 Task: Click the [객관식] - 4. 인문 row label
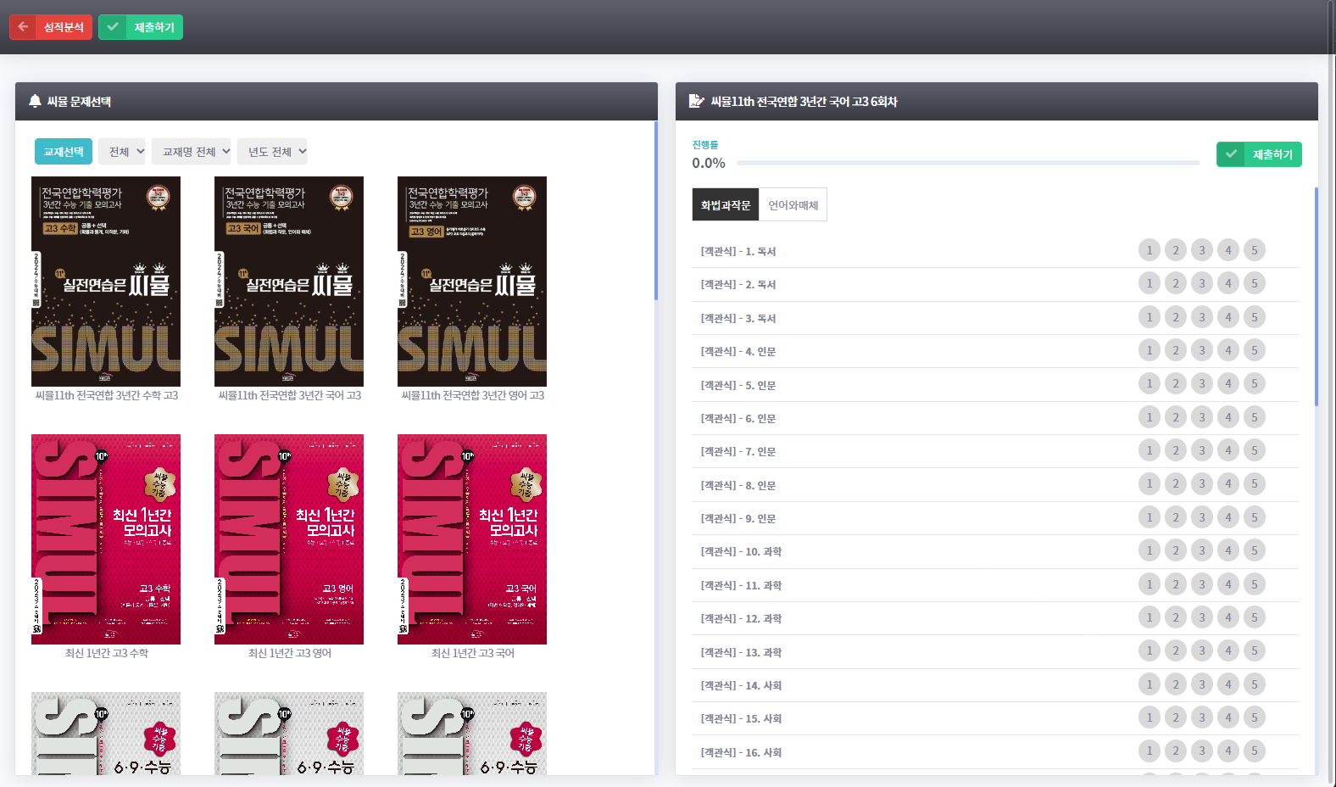pos(738,352)
